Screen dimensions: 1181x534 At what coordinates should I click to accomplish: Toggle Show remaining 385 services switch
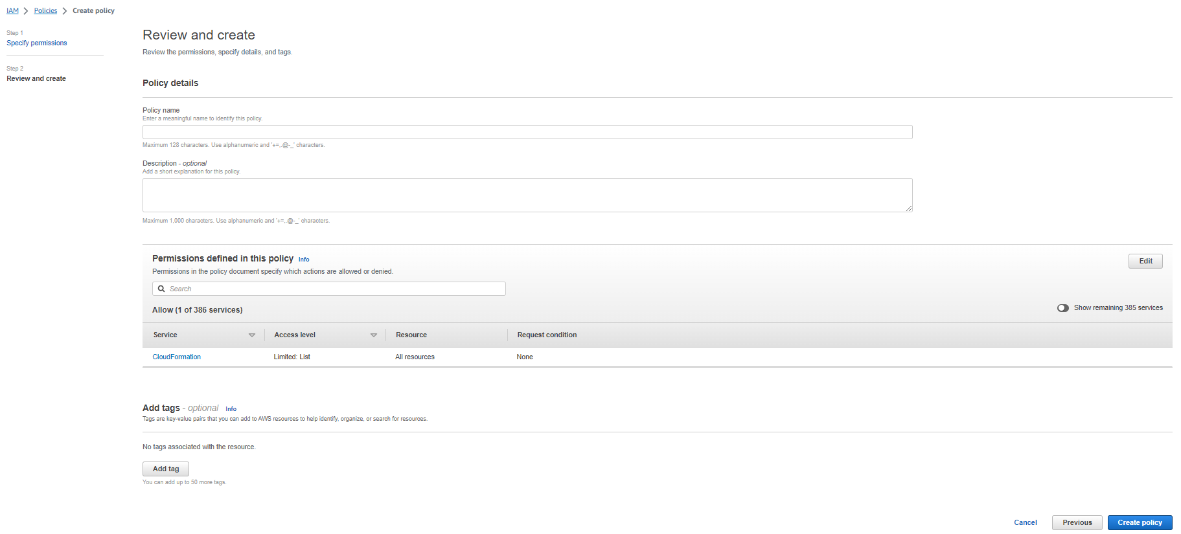pos(1062,308)
